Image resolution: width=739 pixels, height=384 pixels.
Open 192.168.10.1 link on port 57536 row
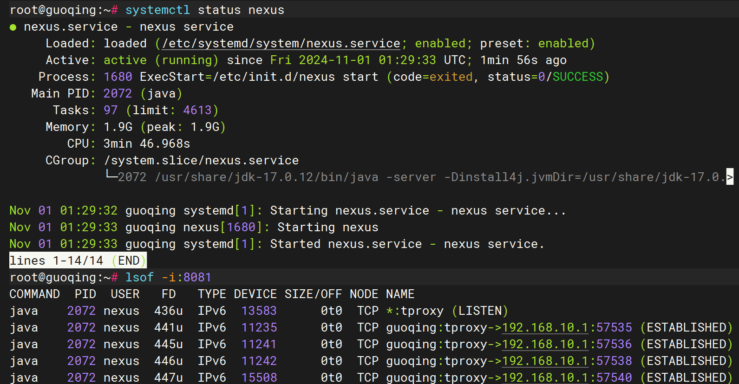pos(545,345)
